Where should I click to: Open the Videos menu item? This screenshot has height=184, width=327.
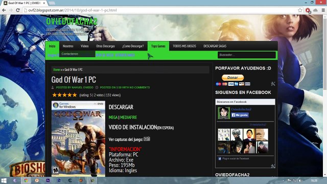click(x=84, y=46)
